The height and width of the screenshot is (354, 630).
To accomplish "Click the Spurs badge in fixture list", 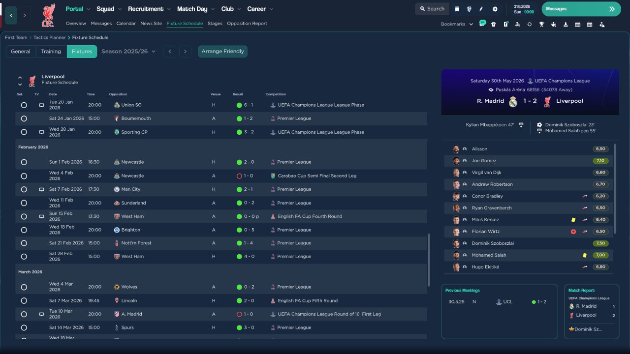I will [117, 327].
